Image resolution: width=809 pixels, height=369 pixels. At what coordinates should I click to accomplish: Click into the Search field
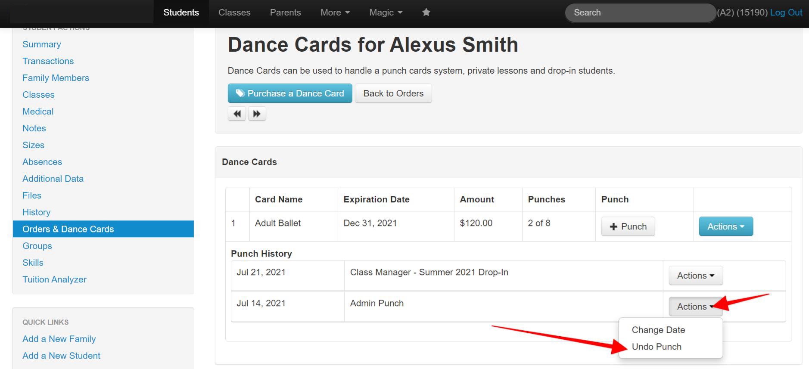click(x=640, y=12)
